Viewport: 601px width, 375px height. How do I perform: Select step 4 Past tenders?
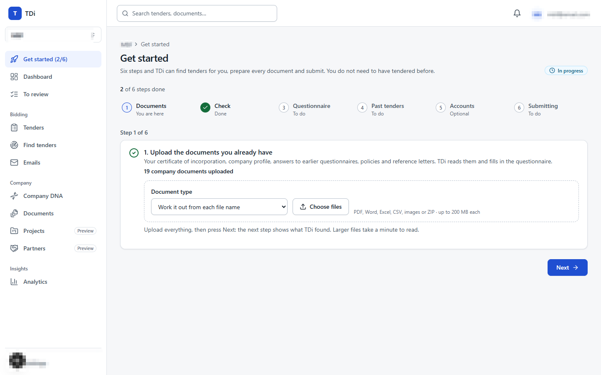pyautogui.click(x=381, y=109)
